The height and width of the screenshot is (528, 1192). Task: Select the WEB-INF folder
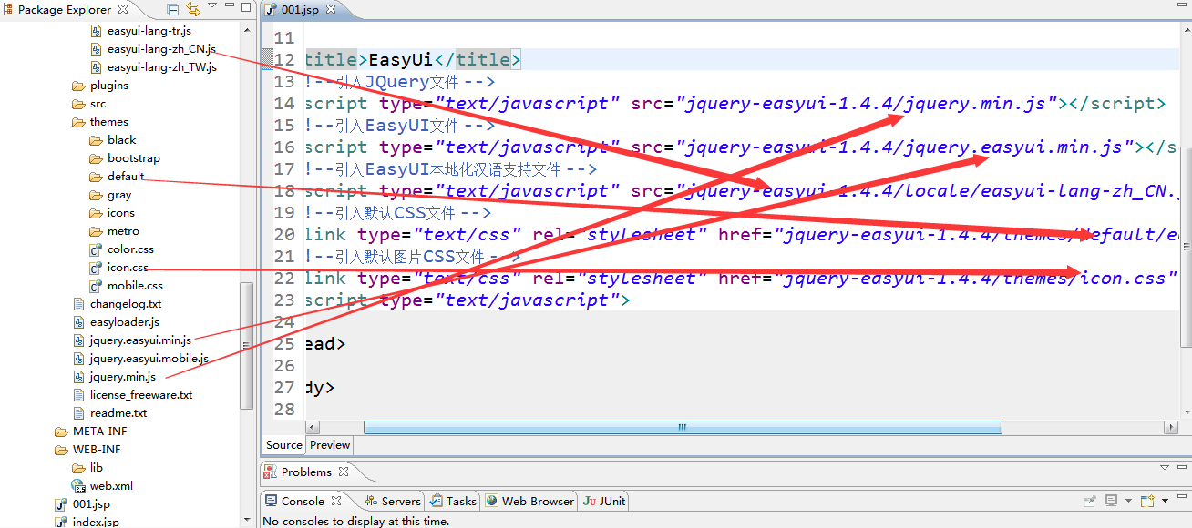pyautogui.click(x=87, y=449)
